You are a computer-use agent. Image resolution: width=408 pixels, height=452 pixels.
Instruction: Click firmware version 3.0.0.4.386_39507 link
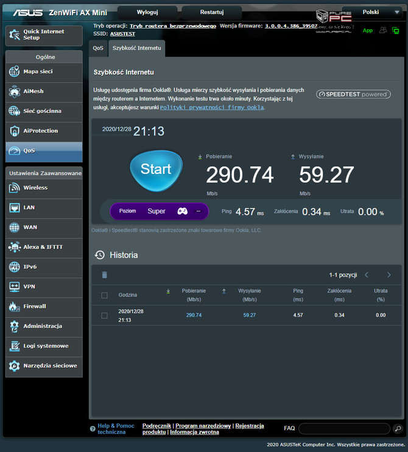point(291,26)
